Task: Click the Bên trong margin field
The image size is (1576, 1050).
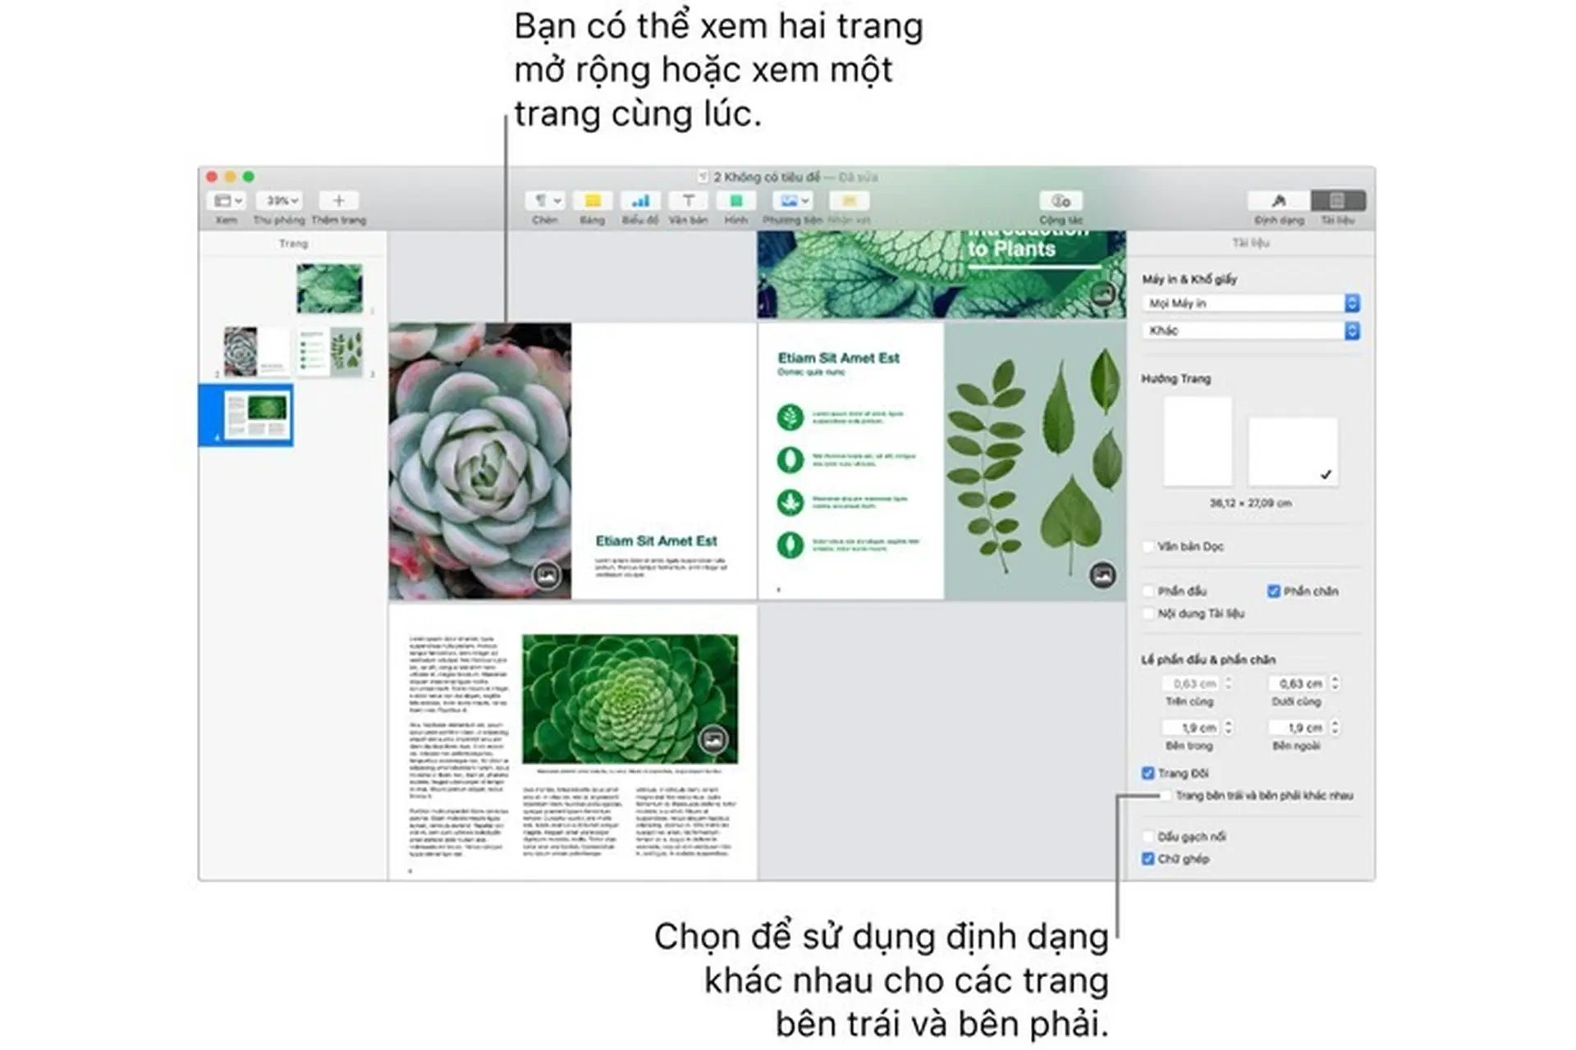Action: tap(1193, 728)
